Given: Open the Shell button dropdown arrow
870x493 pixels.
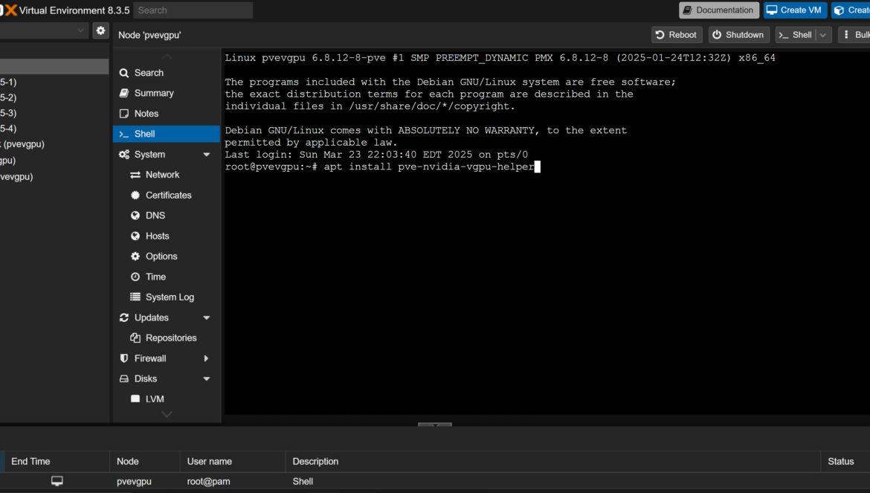Looking at the screenshot, I should [x=823, y=35].
